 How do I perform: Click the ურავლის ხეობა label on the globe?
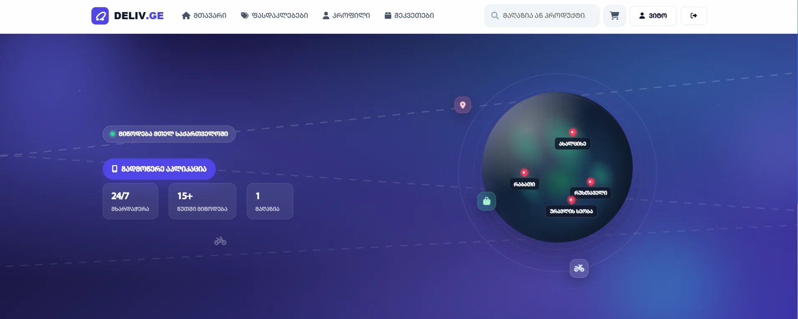[571, 211]
